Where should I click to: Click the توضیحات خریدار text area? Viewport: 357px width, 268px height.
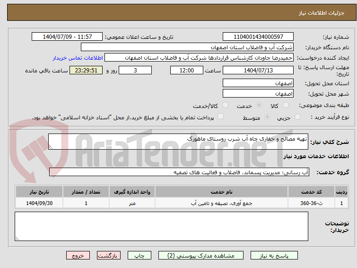161,226
